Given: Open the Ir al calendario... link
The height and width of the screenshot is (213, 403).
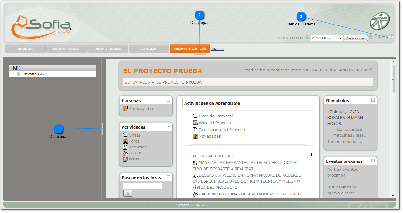Looking at the screenshot, I should 344,187.
